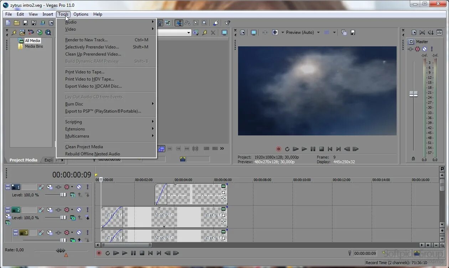Adjust track 1 Level slider

tap(63, 195)
